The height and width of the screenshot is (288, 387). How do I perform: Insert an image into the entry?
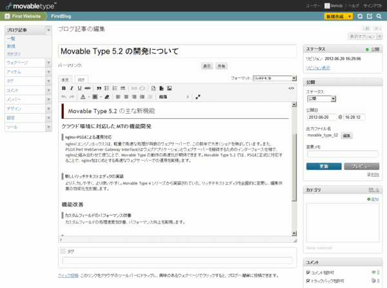pyautogui.click(x=169, y=88)
